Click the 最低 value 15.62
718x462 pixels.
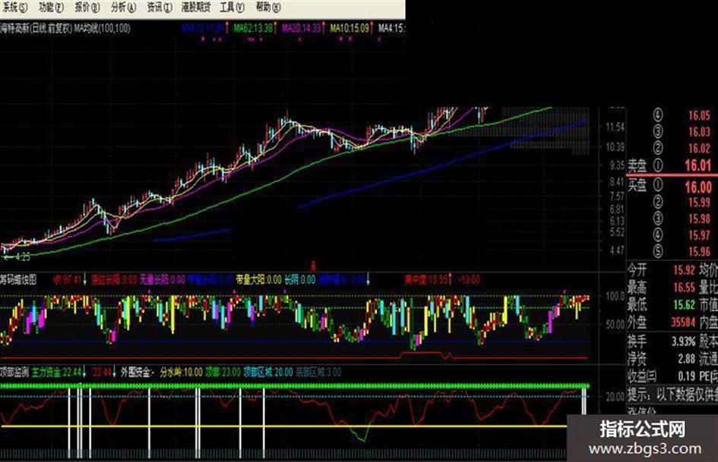coord(684,305)
